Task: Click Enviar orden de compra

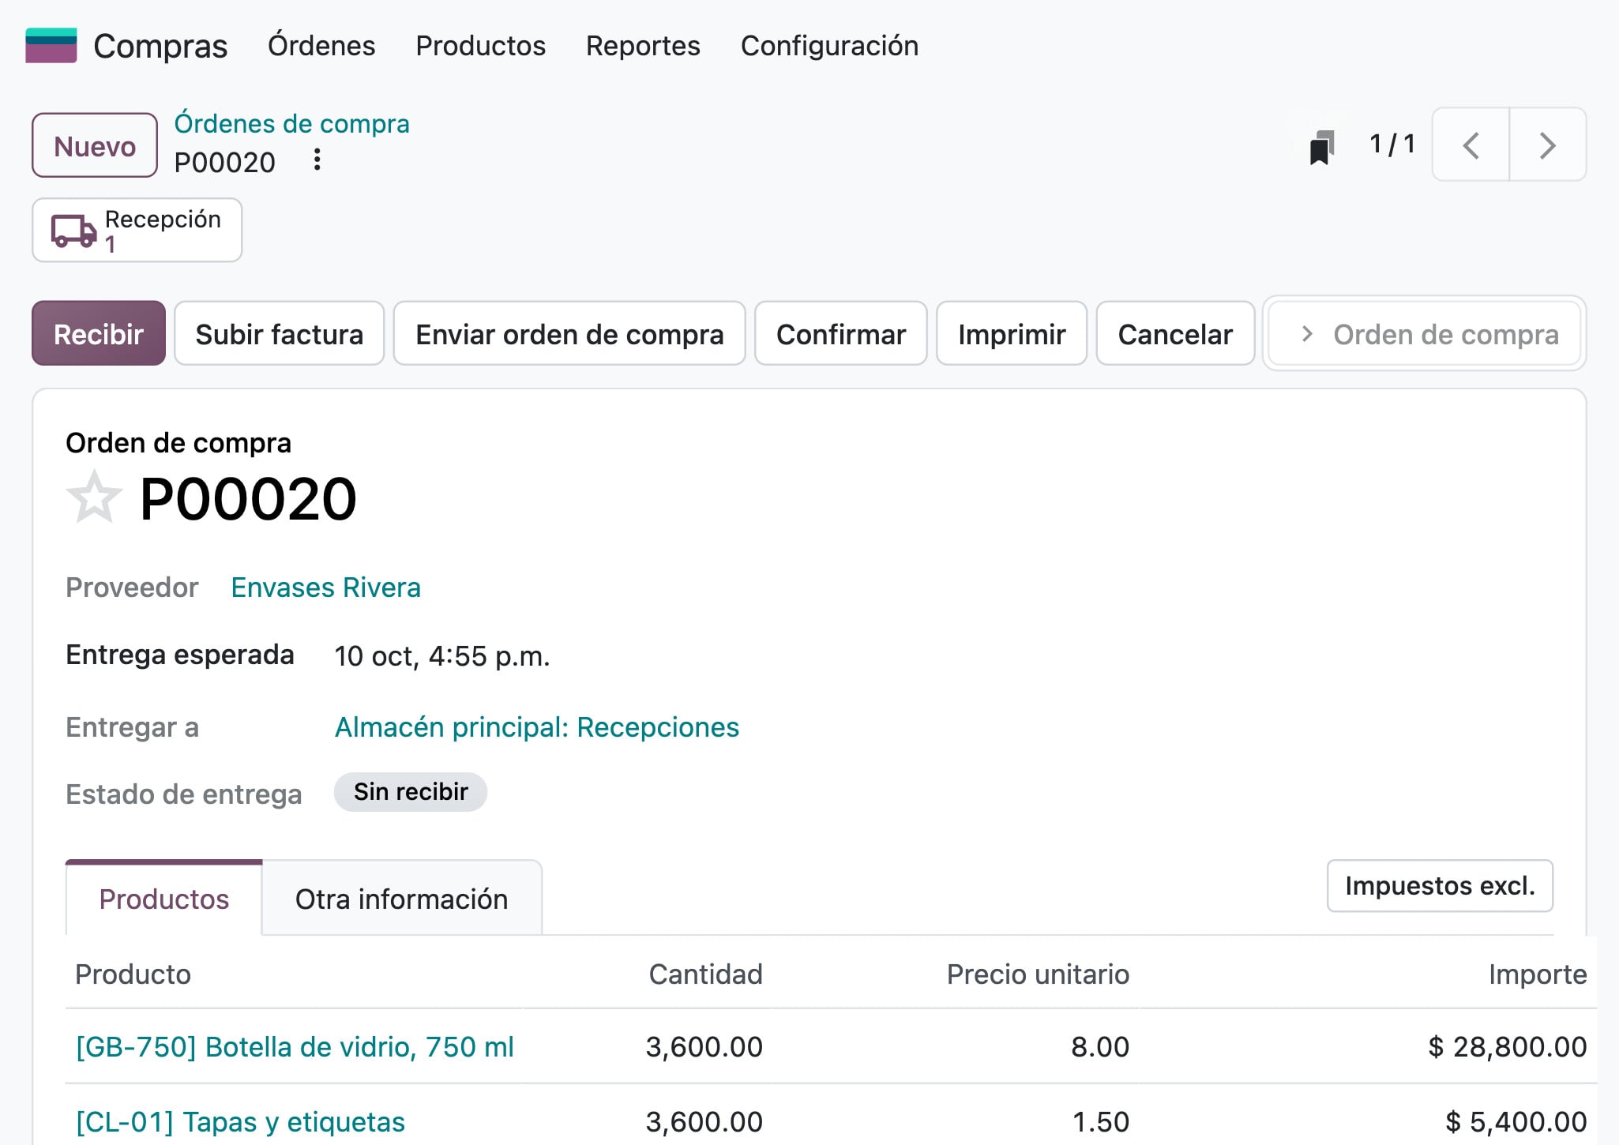Action: point(569,333)
